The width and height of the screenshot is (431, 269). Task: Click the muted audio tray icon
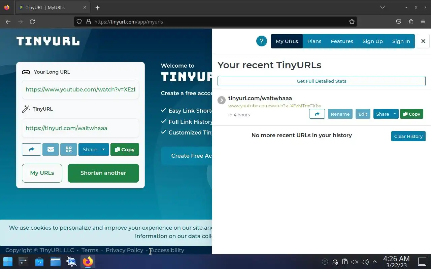pos(355,262)
